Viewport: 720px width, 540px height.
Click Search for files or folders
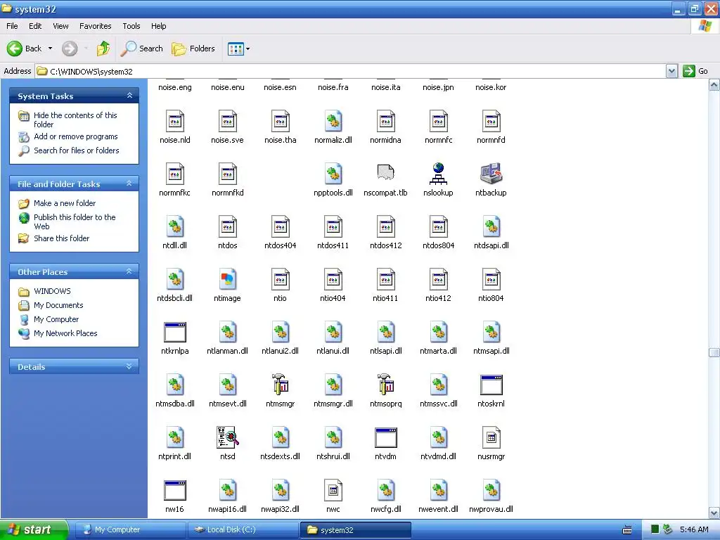[76, 150]
